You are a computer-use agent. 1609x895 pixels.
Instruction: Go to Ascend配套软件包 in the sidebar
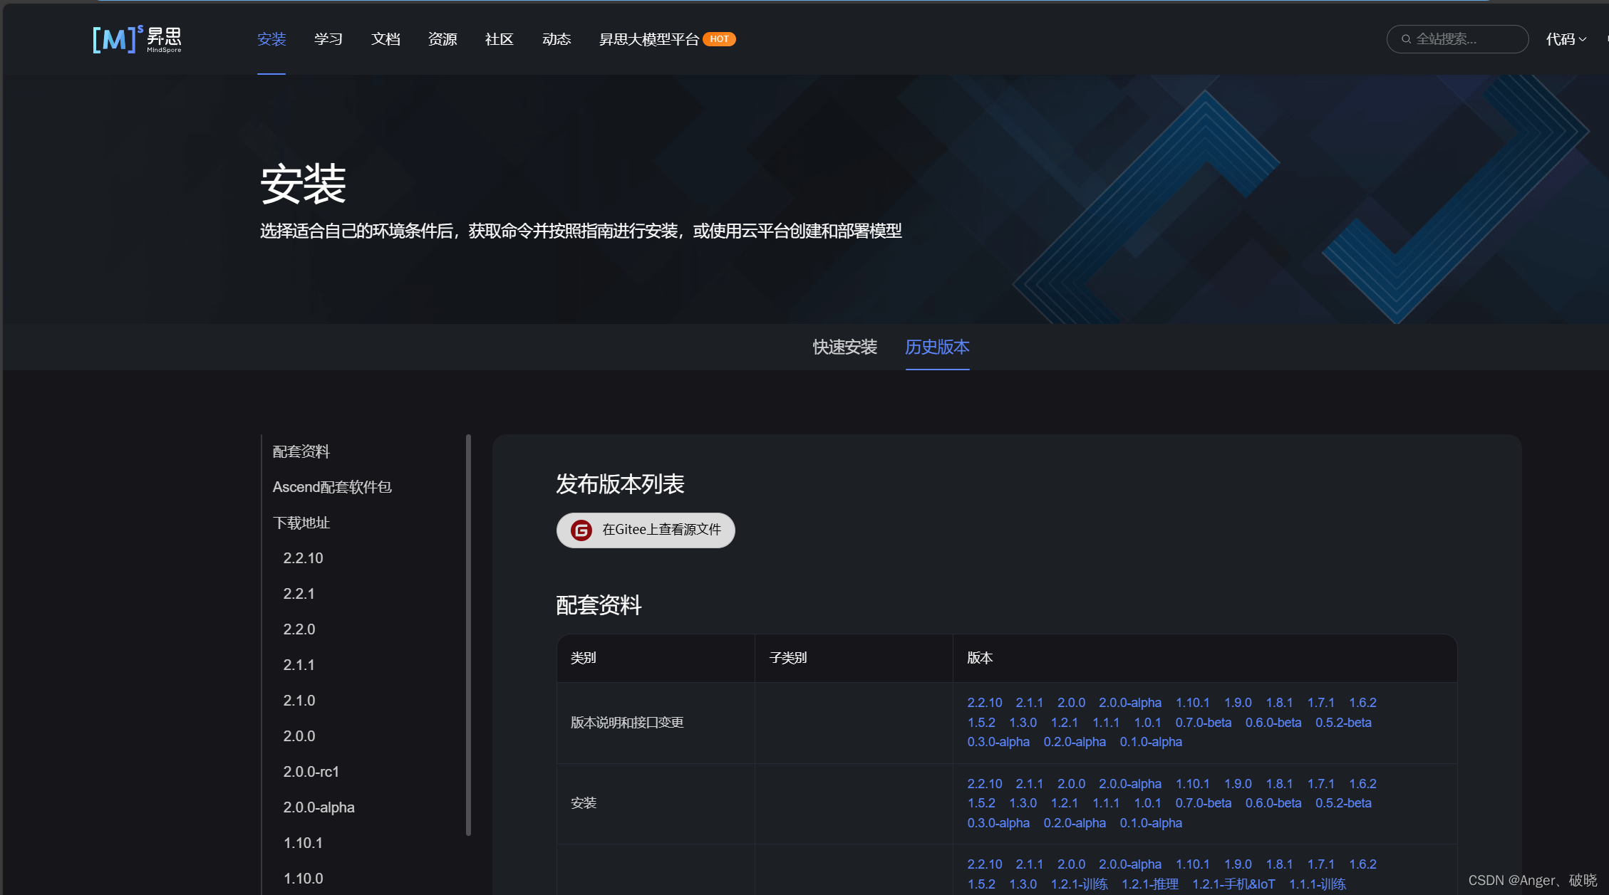[x=332, y=487]
